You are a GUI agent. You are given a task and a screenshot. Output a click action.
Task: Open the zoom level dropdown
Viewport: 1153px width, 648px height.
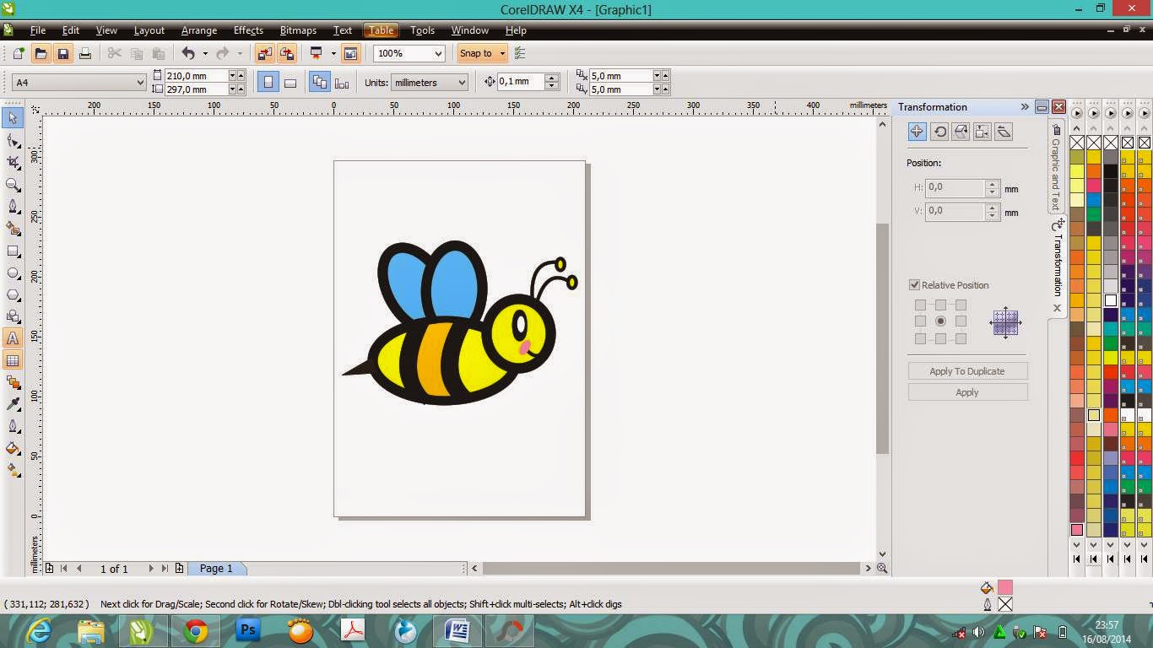(x=438, y=53)
